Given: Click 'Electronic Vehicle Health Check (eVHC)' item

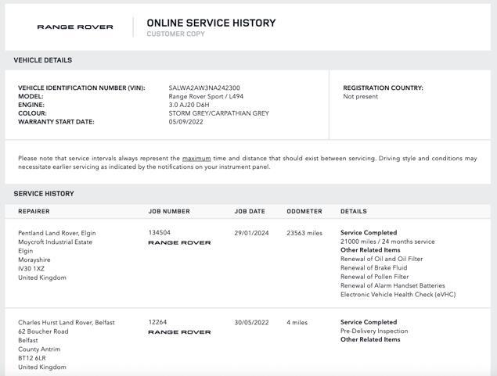Looking at the screenshot, I should point(398,294).
